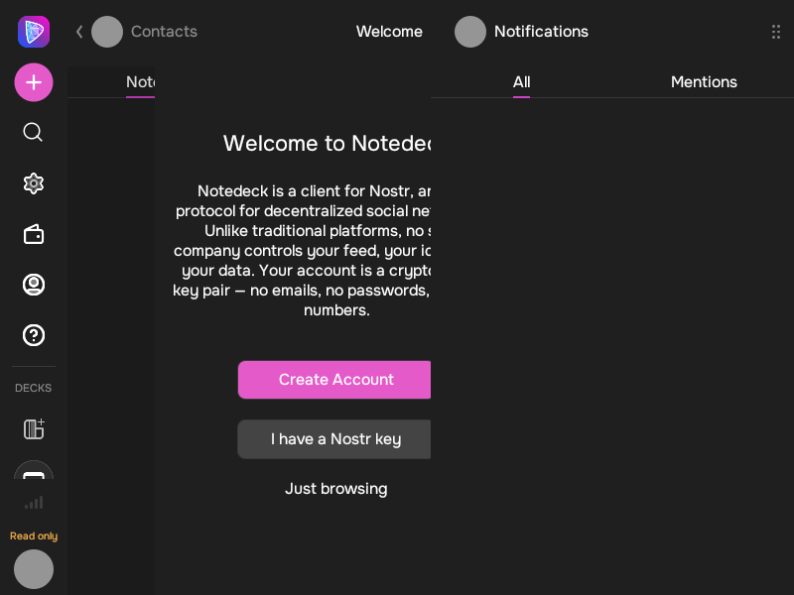
Task: Click the Notifications column avatar
Action: pyautogui.click(x=470, y=32)
